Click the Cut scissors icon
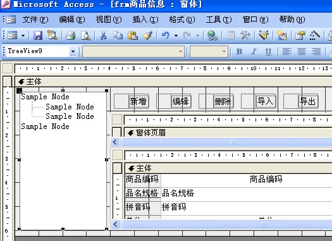332x241 pixels. [x=103, y=35]
